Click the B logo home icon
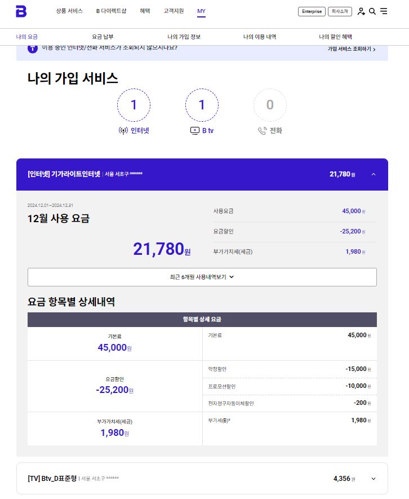This screenshot has height=499, width=409. click(x=21, y=11)
